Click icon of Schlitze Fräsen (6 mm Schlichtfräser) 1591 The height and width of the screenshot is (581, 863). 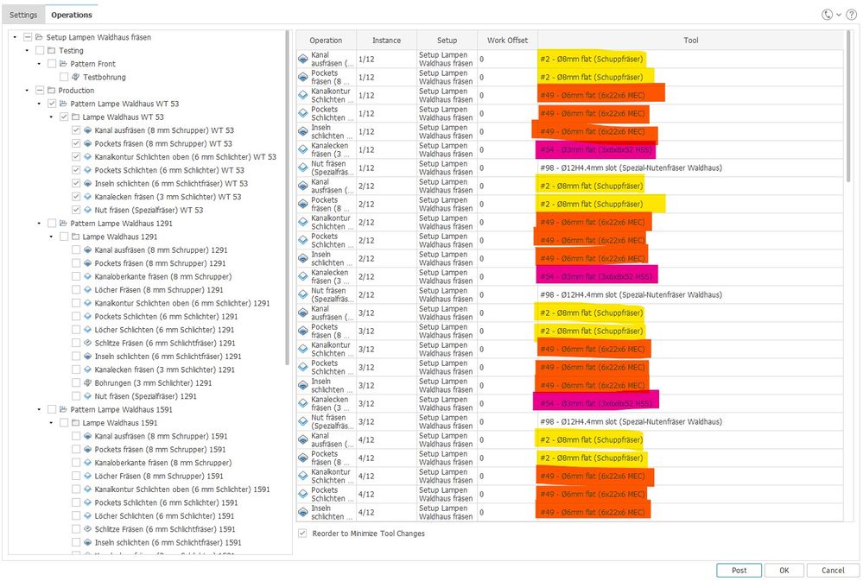pos(87,529)
